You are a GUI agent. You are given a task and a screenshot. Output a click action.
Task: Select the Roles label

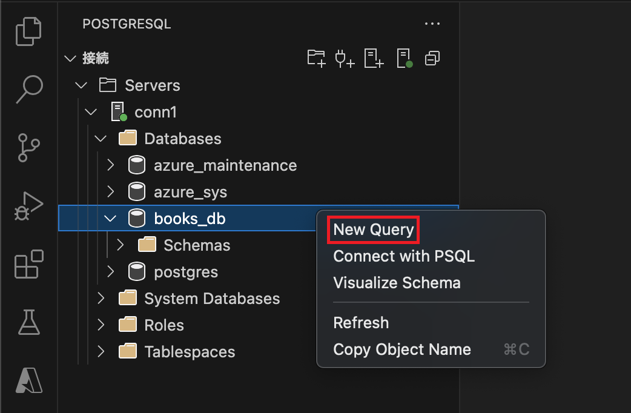click(164, 325)
